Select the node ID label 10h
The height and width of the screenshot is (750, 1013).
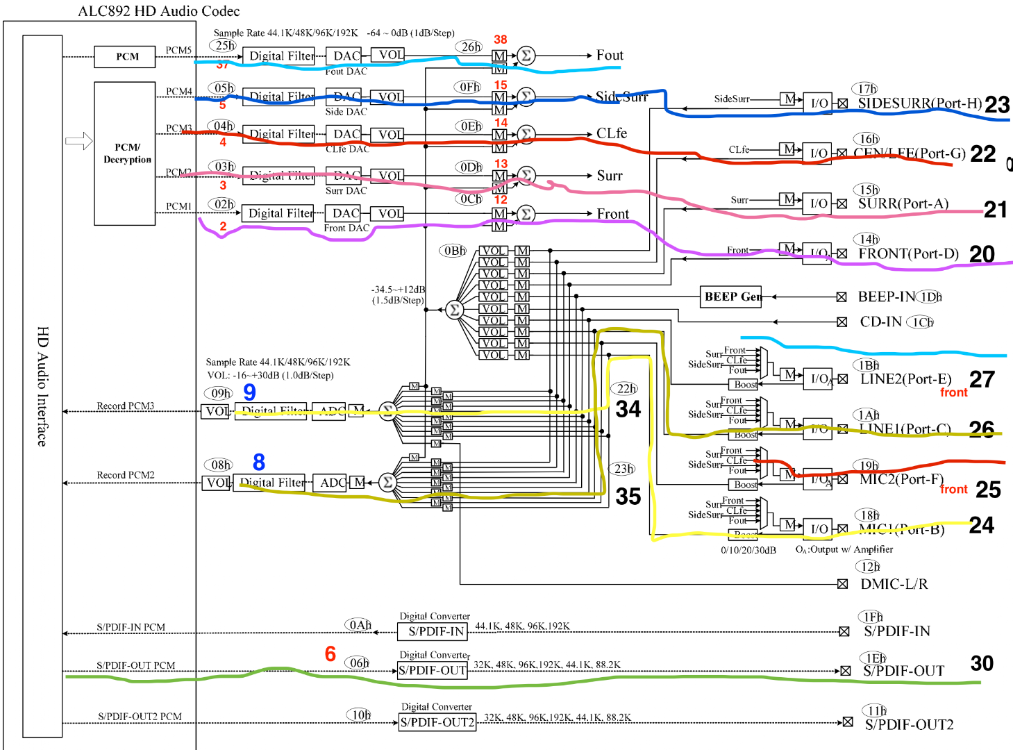(360, 715)
